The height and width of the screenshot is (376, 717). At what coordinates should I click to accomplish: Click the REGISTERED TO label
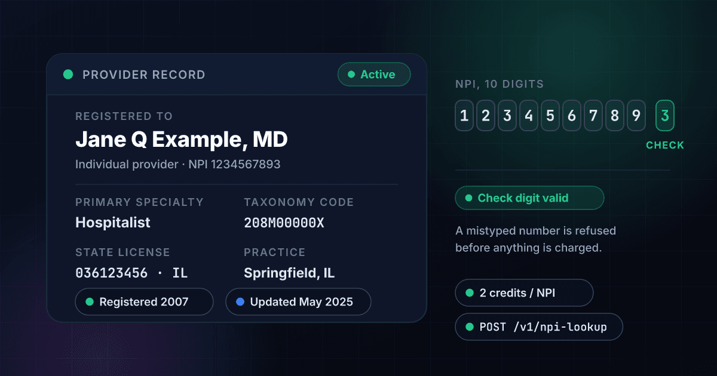pos(124,116)
